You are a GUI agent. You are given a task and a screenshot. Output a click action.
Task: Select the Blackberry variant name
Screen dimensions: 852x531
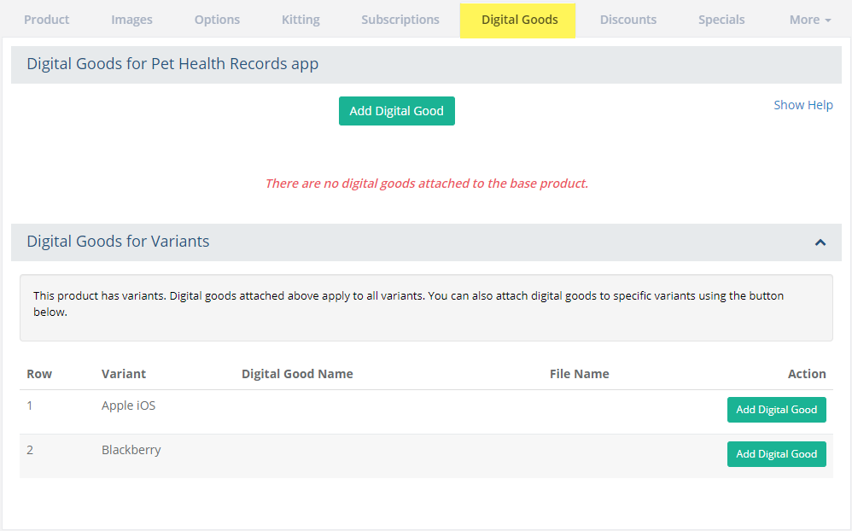[x=131, y=450]
